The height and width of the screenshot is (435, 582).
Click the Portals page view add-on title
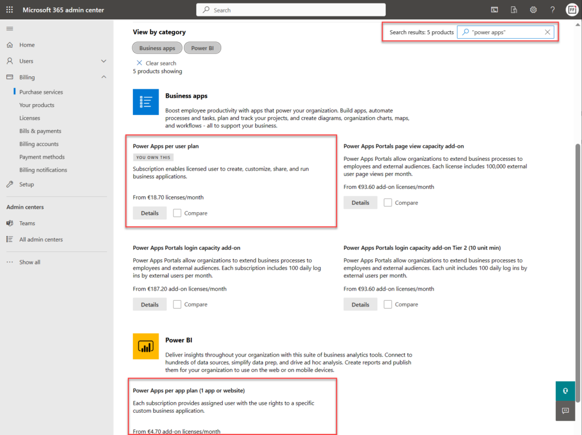[x=404, y=146]
